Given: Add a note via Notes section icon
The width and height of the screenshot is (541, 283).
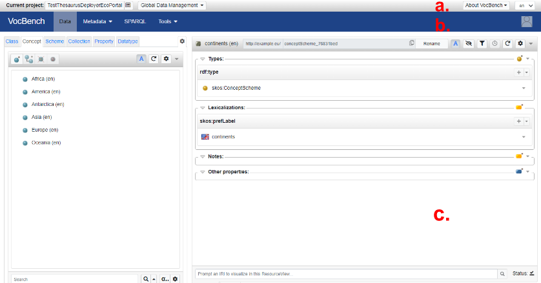Looking at the screenshot, I should 519,156.
